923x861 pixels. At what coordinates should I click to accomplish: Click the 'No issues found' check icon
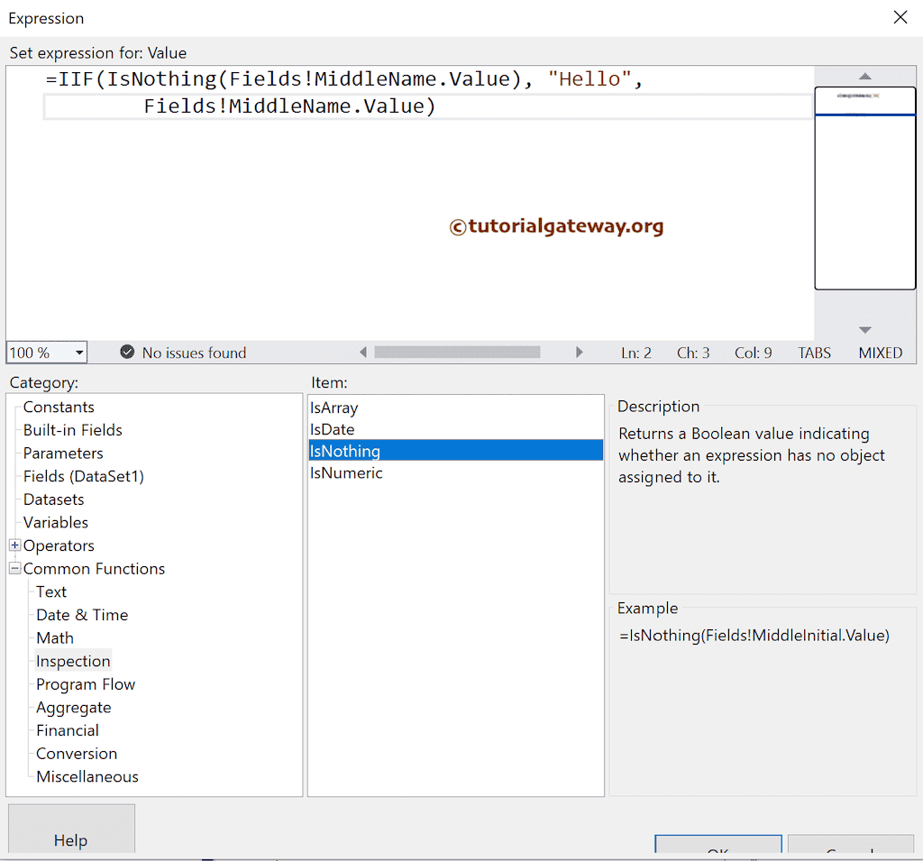[x=127, y=353]
